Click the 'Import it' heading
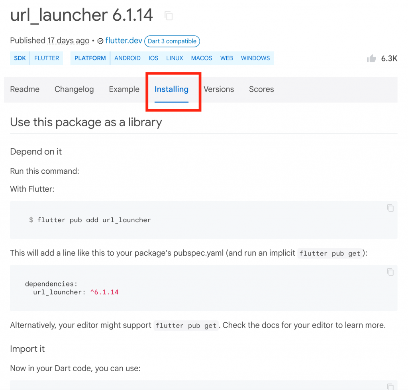The image size is (408, 390). coord(27,349)
